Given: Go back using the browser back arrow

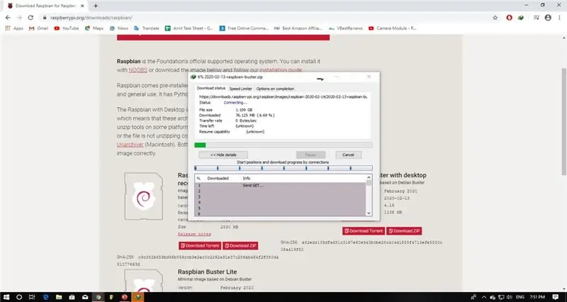Looking at the screenshot, I should click(8, 17).
